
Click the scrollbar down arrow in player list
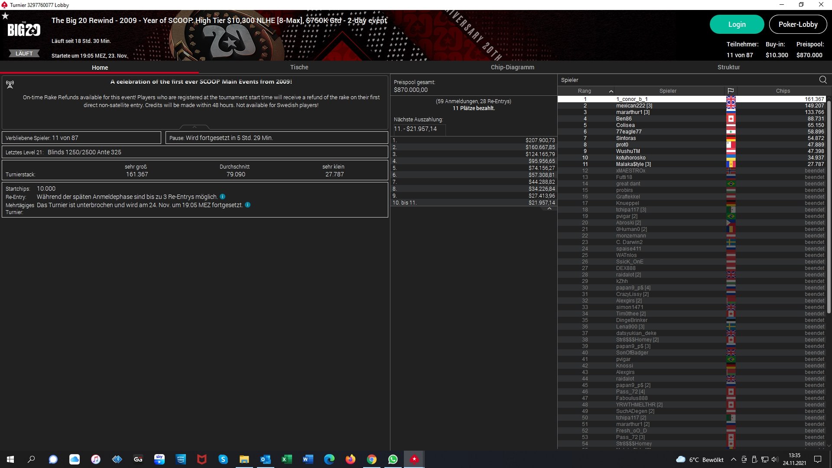click(829, 445)
